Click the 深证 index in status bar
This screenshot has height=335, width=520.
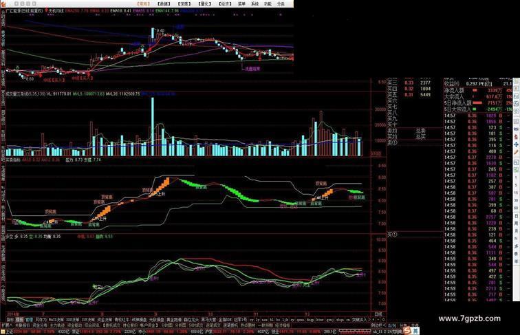coord(76,332)
